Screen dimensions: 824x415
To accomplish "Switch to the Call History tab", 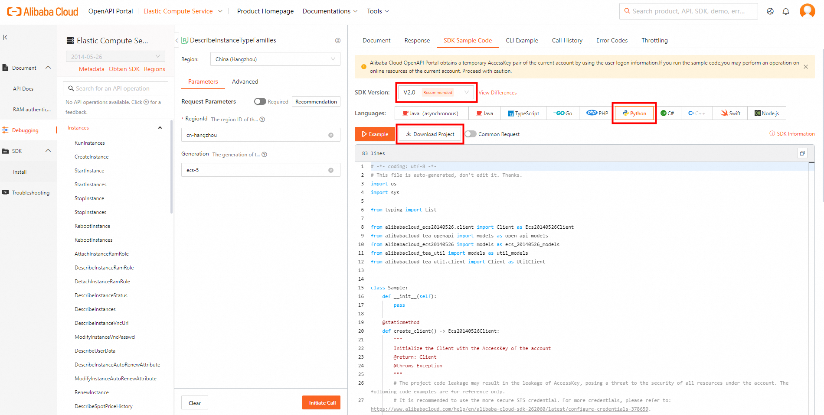I will point(567,40).
